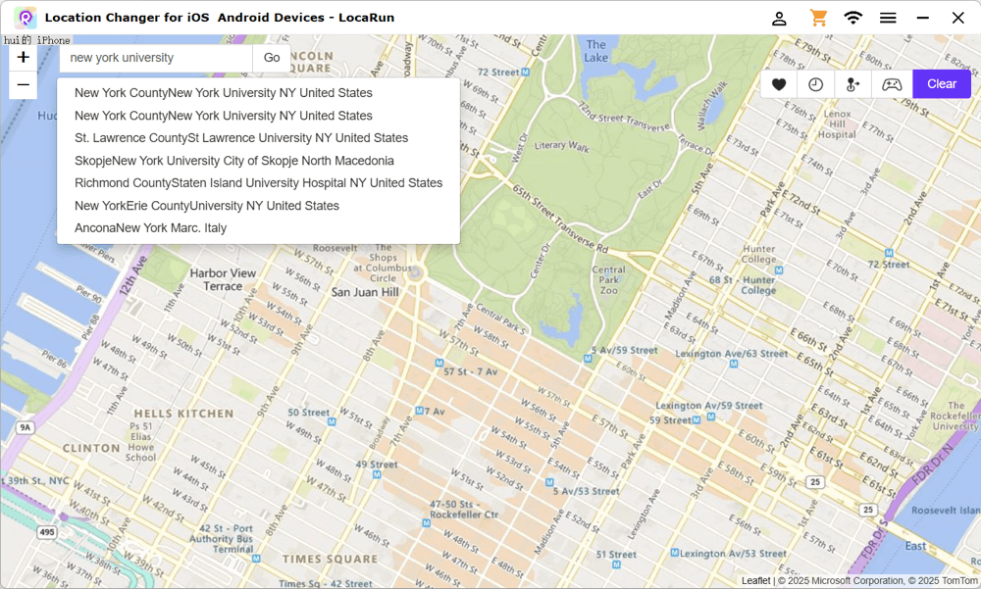The width and height of the screenshot is (981, 589).
Task: Click the 57 St - 7 Av subway marker
Action: [439, 364]
